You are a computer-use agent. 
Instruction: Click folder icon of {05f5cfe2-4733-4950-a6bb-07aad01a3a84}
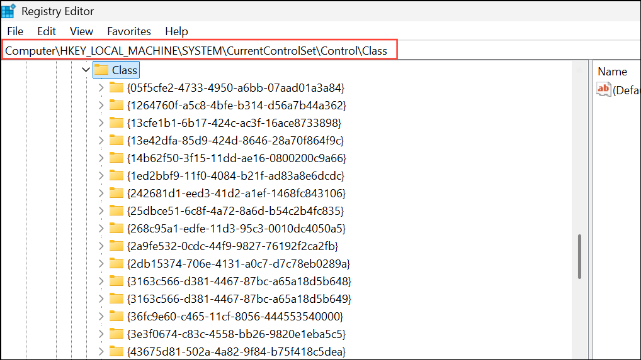tap(116, 87)
